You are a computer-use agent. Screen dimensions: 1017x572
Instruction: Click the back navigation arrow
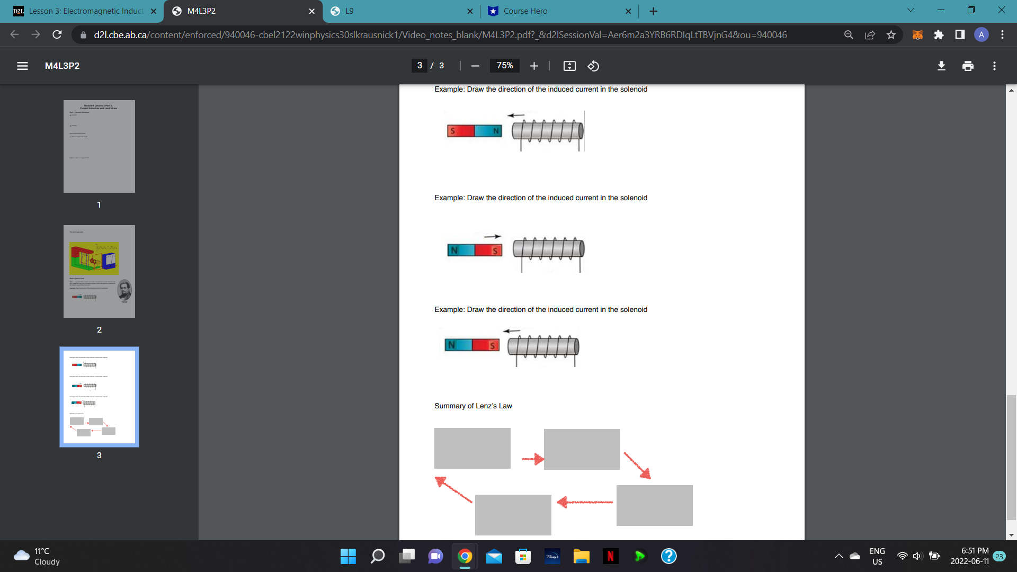pos(14,34)
